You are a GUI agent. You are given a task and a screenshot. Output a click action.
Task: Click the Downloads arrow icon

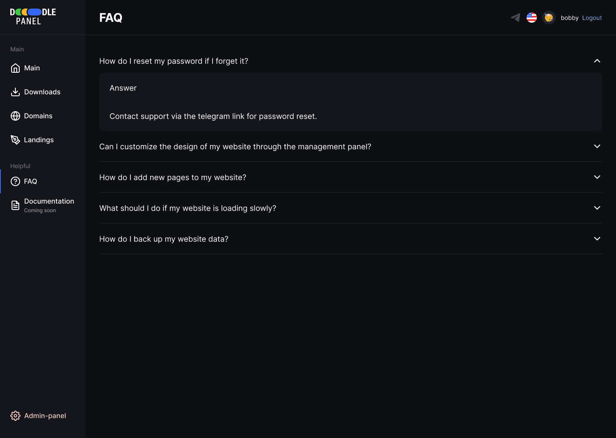pyautogui.click(x=15, y=92)
